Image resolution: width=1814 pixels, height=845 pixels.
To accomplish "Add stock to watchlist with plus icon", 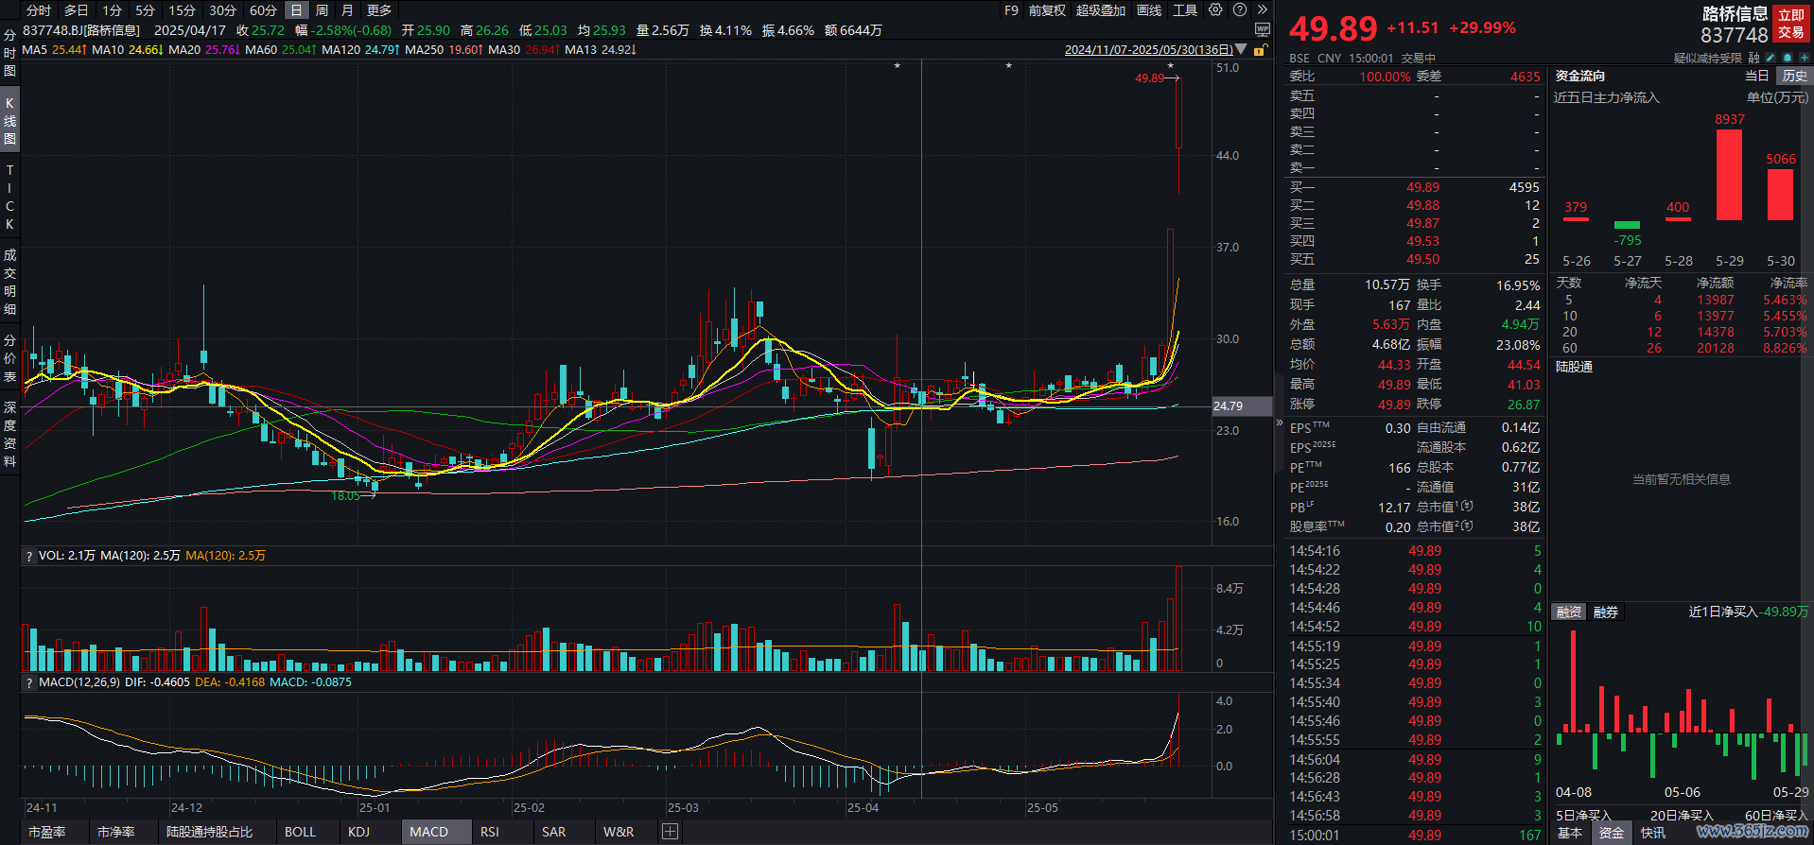I will [x=1804, y=58].
